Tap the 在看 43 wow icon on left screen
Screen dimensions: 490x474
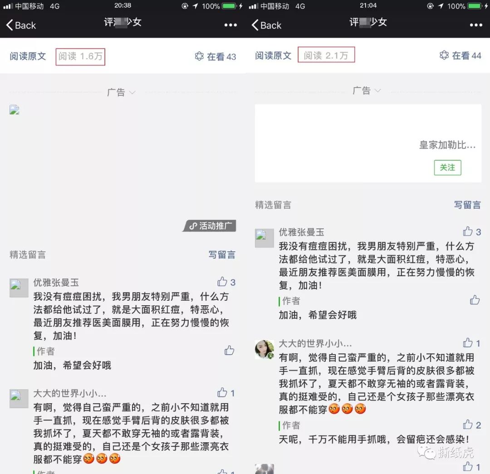pos(200,55)
